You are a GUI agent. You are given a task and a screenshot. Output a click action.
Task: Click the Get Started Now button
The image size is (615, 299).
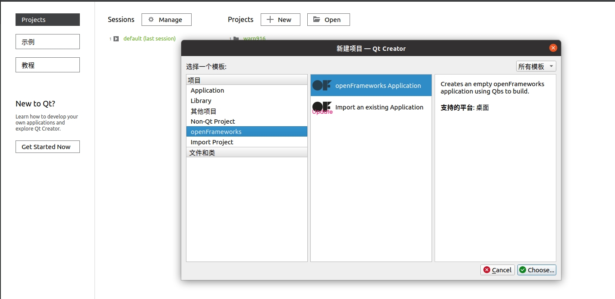coord(47,146)
